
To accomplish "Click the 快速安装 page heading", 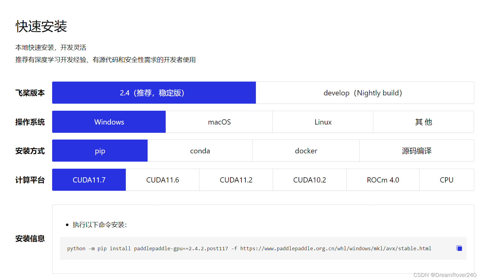I will [x=41, y=26].
